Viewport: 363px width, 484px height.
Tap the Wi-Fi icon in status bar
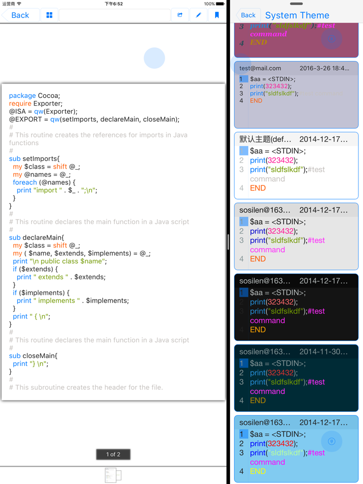(19, 4)
